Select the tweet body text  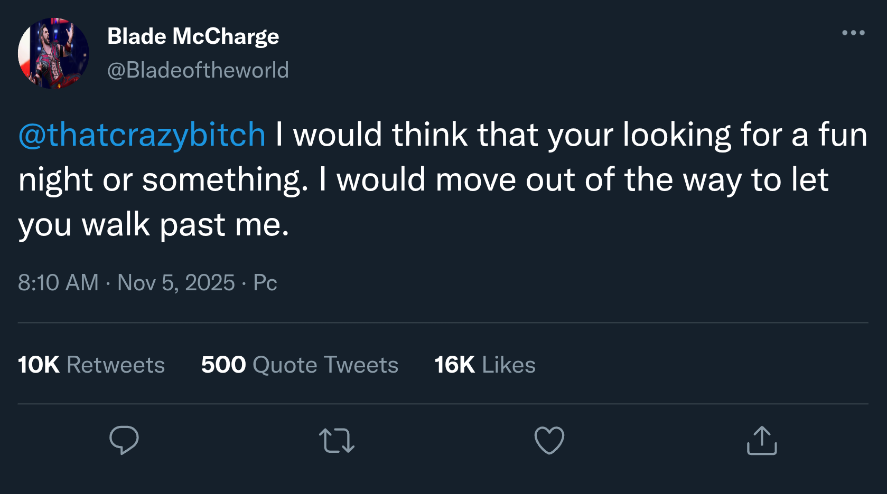click(x=423, y=179)
